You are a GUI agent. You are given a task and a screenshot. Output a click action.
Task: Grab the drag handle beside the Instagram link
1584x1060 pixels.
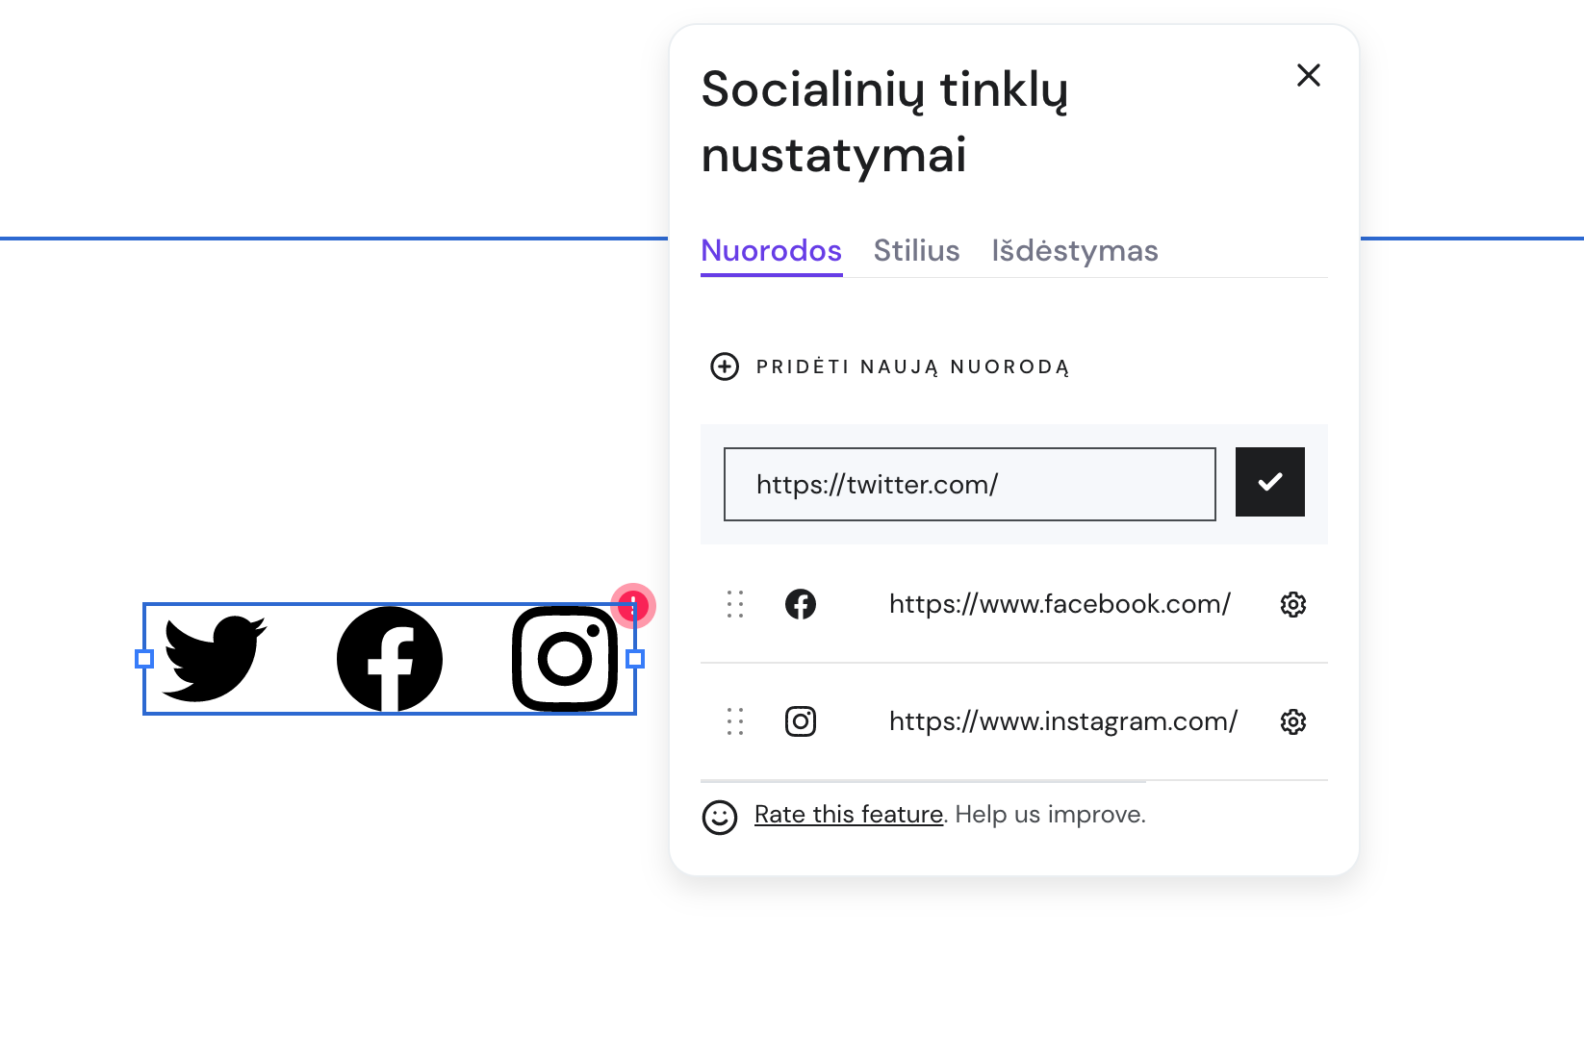point(734,721)
